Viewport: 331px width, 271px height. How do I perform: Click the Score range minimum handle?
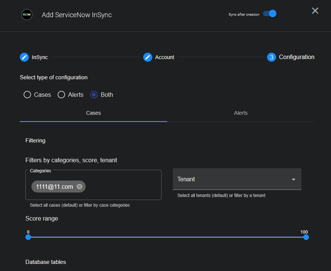coord(28,237)
